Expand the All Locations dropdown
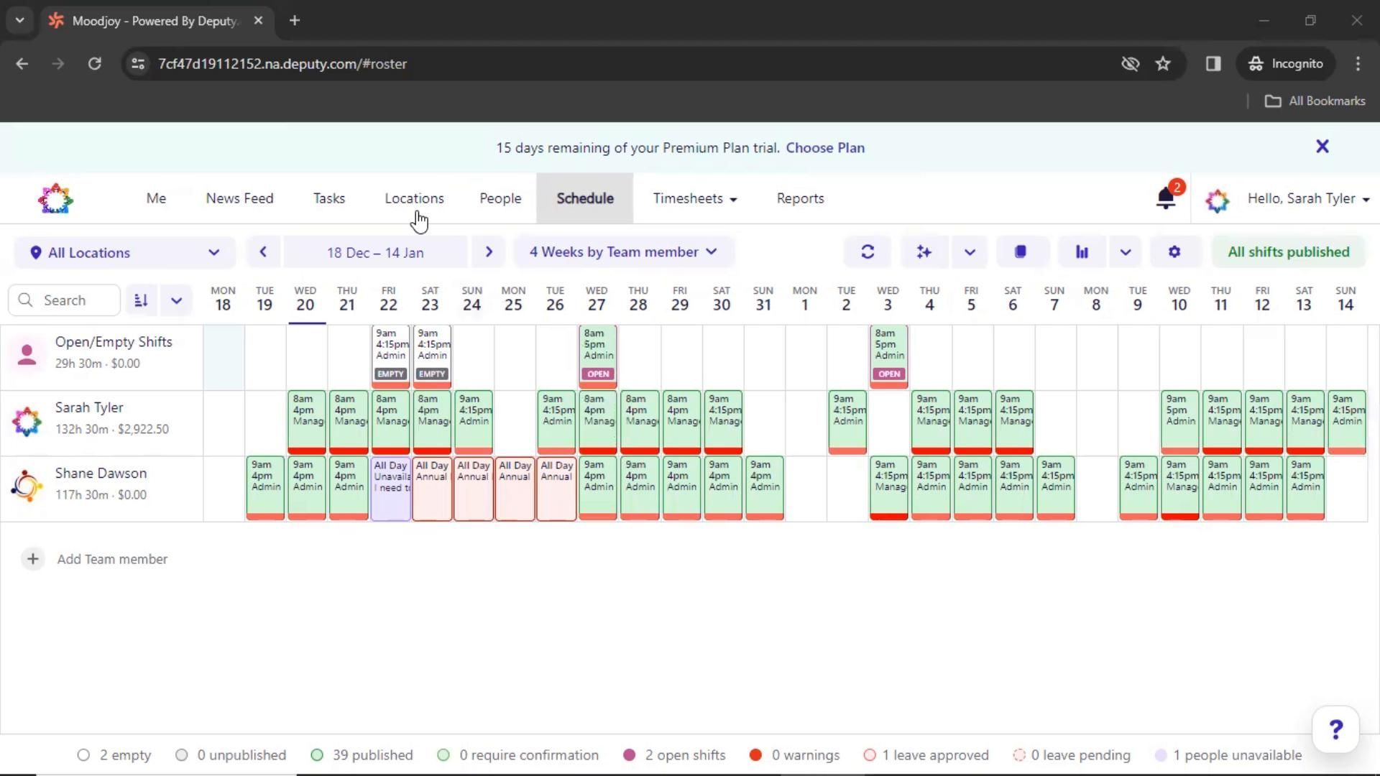This screenshot has width=1380, height=776. pyautogui.click(x=125, y=253)
